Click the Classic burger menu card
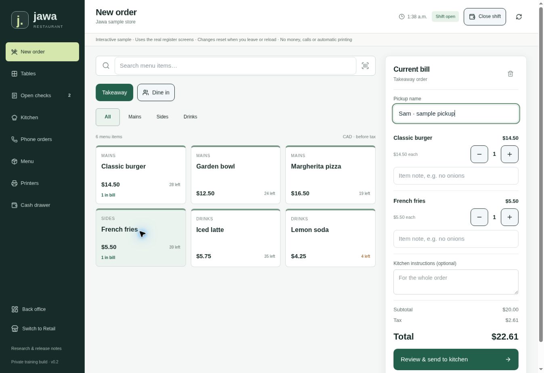 click(141, 175)
